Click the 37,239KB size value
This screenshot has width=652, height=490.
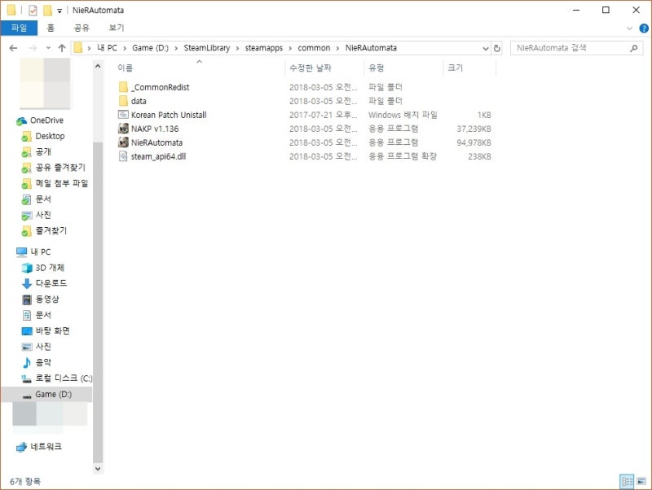[x=474, y=129]
